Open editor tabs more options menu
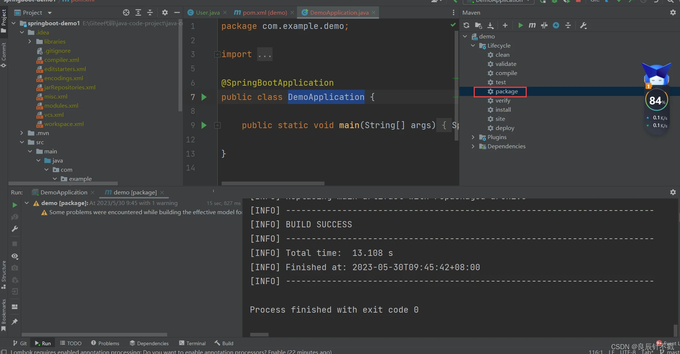 click(x=454, y=12)
